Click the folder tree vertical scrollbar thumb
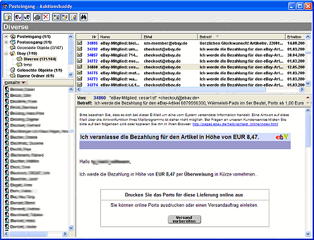Viewport: 314px width, 240px height. (x=70, y=52)
